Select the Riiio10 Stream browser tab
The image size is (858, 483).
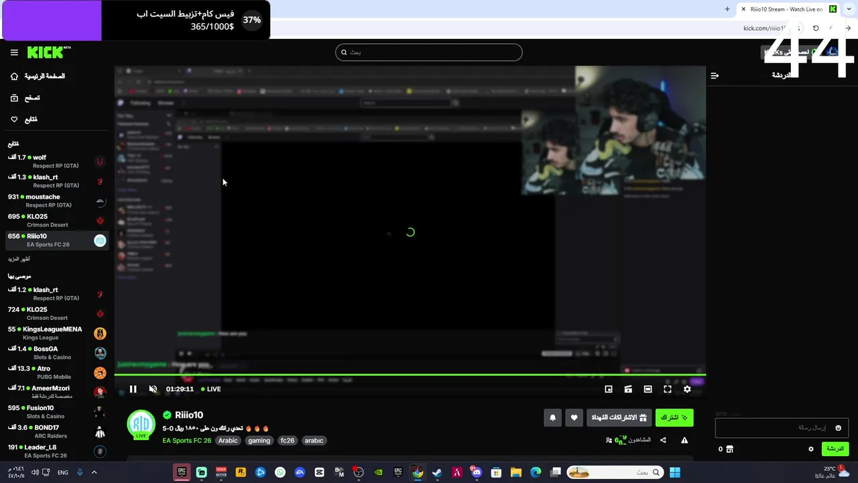[788, 9]
